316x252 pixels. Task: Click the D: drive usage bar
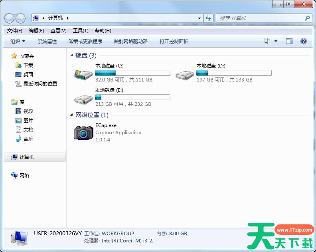tap(234, 73)
